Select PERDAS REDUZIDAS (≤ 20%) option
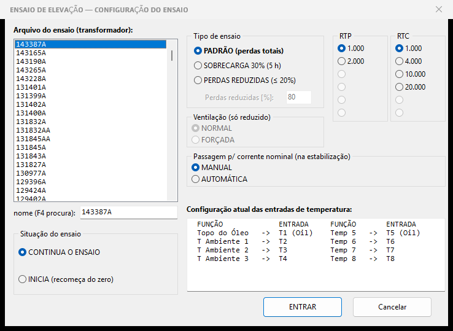This screenshot has height=331, width=453. tap(245, 80)
